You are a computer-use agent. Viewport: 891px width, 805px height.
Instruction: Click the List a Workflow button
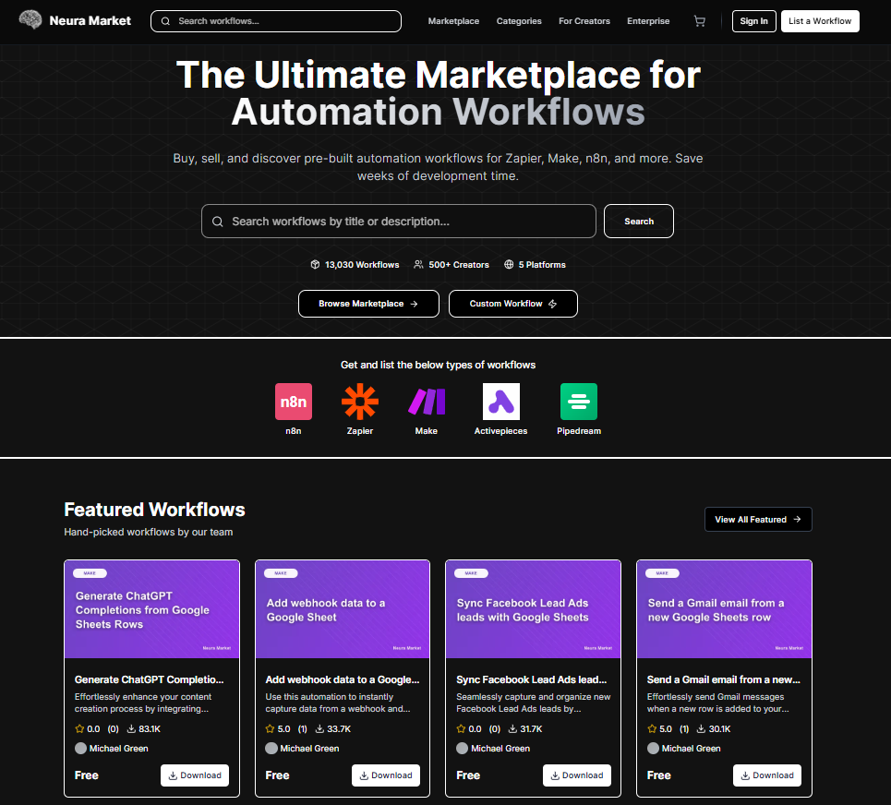(820, 21)
